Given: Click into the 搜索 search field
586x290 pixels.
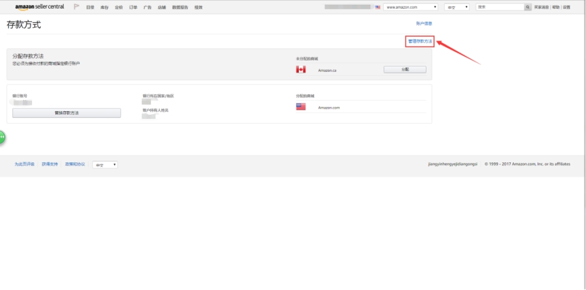Looking at the screenshot, I should [x=500, y=7].
